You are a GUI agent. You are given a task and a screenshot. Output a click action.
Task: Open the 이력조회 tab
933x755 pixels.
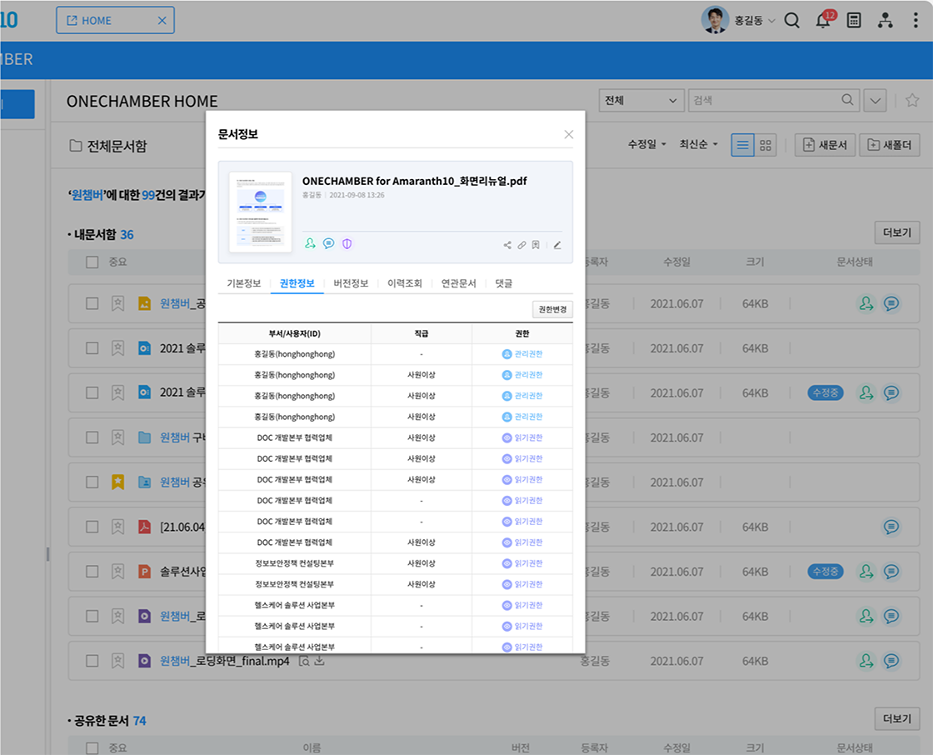(405, 283)
